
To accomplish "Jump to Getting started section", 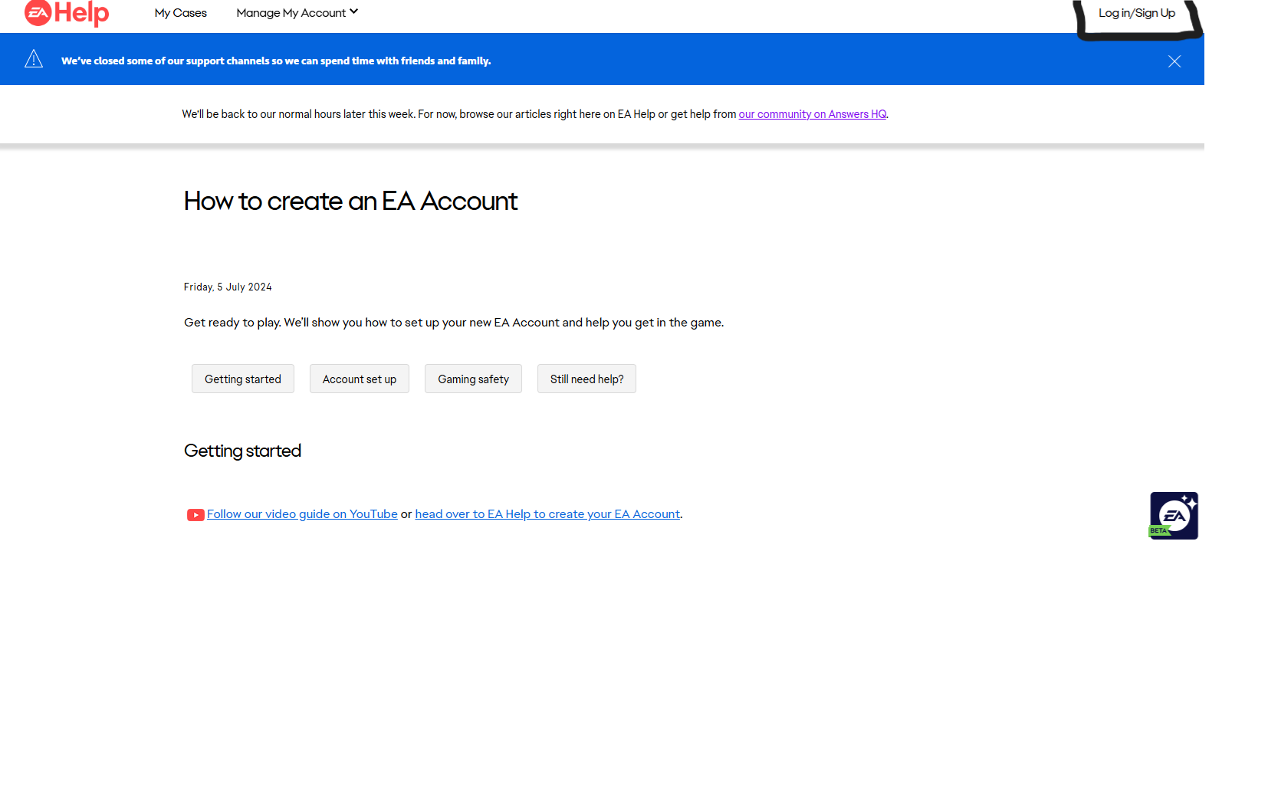I will (x=243, y=379).
